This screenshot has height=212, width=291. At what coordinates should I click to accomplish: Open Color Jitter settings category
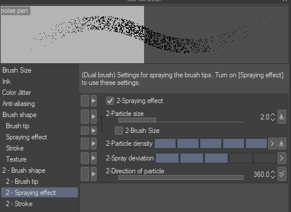pyautogui.click(x=16, y=93)
